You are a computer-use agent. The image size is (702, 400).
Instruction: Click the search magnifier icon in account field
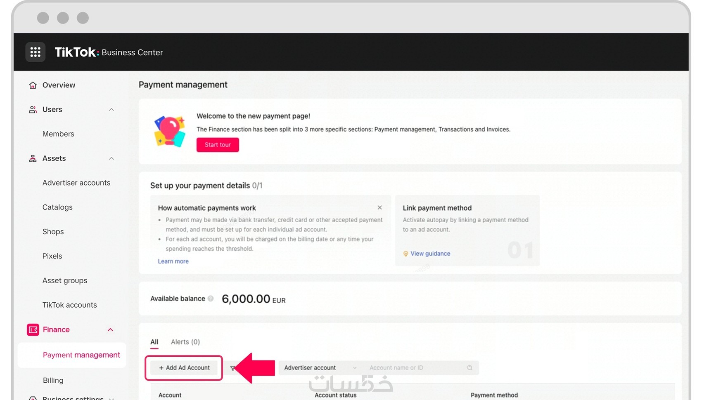pyautogui.click(x=470, y=368)
